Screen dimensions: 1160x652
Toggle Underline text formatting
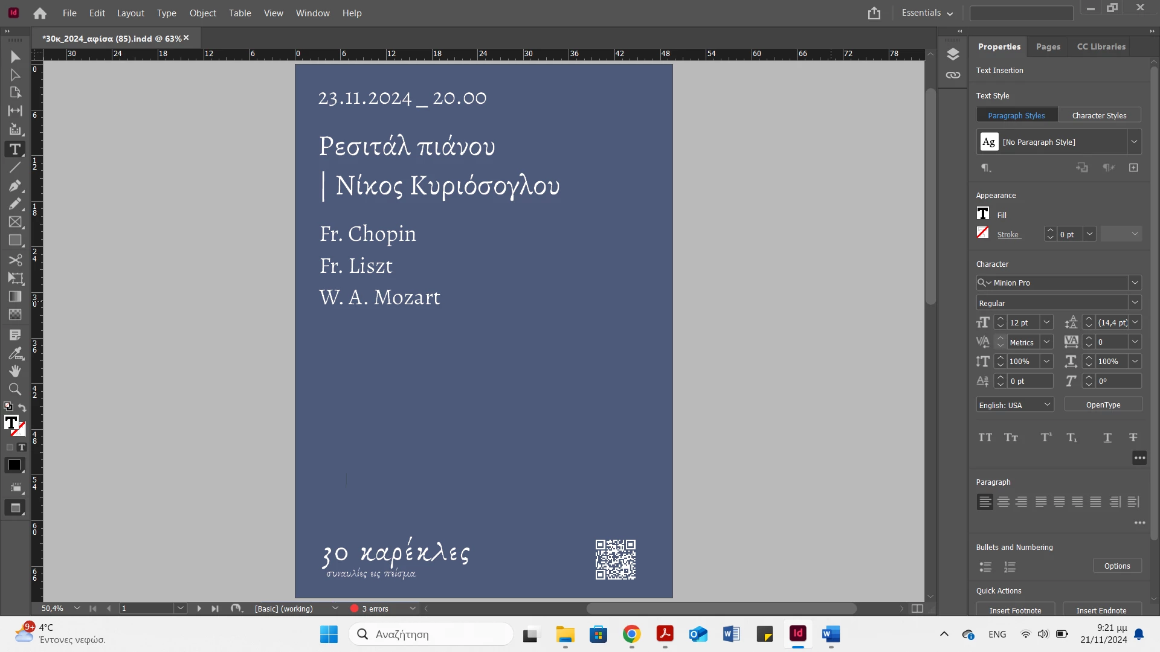[1107, 438]
